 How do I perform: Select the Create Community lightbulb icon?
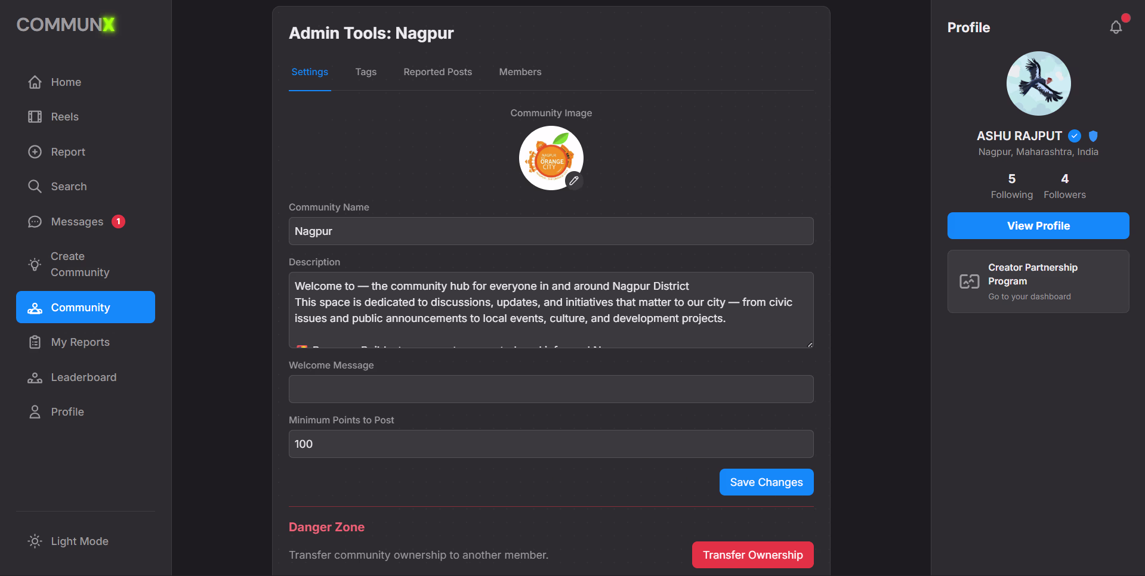[x=35, y=264]
